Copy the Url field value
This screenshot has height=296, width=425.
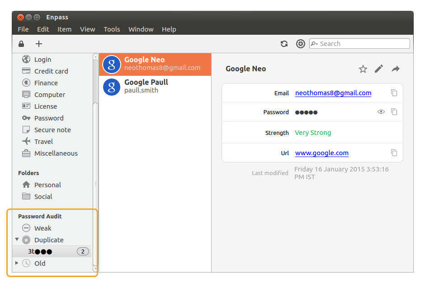click(394, 153)
